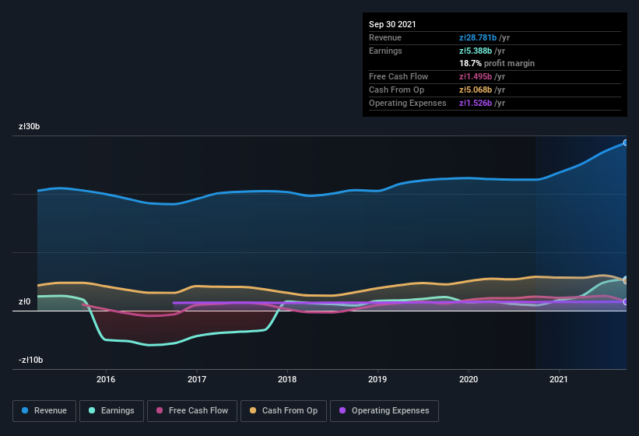The width and height of the screenshot is (639, 436).
Task: Click the Cash From Op label in tooltip
Action: (x=396, y=90)
